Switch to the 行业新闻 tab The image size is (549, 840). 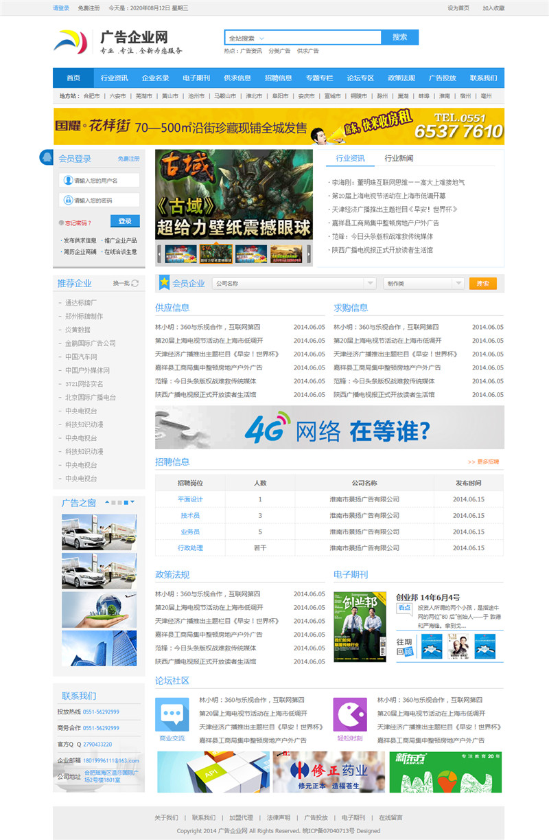[399, 159]
